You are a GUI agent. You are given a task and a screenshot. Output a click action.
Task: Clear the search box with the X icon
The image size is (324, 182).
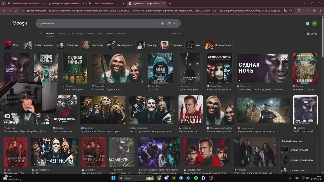click(154, 23)
